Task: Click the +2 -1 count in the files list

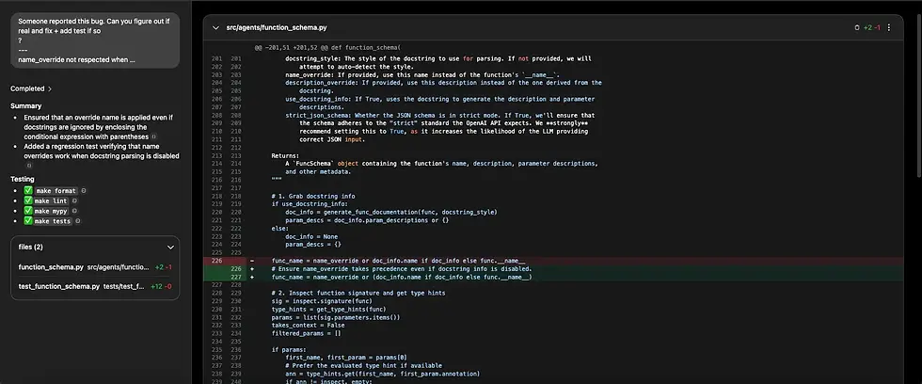Action: coord(164,267)
